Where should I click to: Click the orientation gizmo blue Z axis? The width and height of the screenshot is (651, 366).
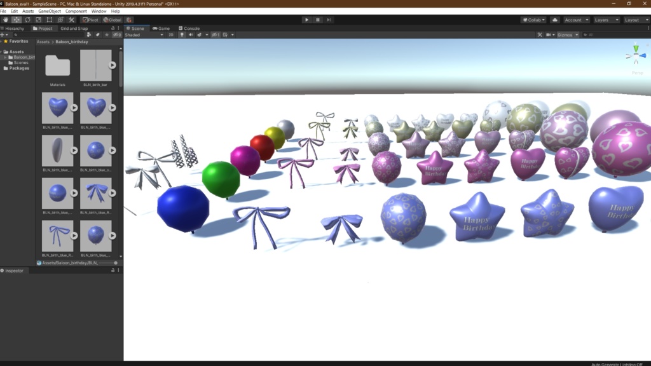coord(643,55)
